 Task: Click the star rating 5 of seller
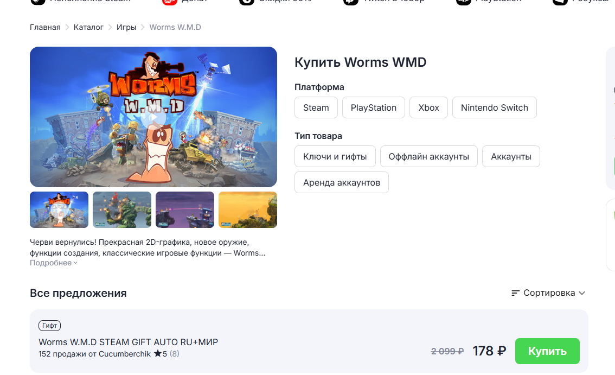(161, 354)
